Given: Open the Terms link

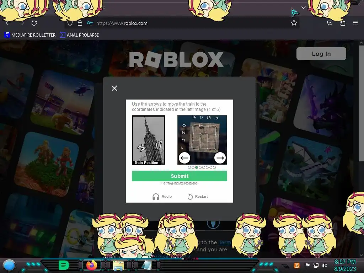Looking at the screenshot, I should [x=225, y=242].
